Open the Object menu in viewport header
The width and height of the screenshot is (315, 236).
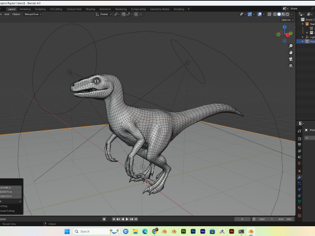pyautogui.click(x=16, y=14)
